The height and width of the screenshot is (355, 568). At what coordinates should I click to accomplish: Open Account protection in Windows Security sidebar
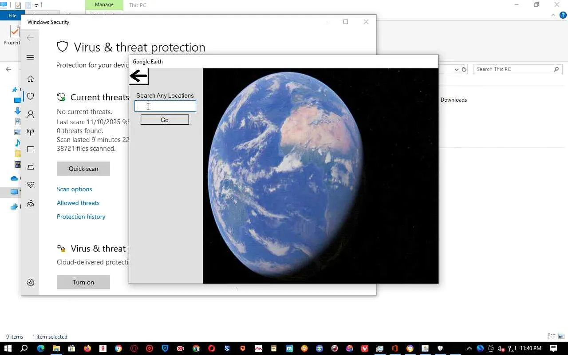[x=31, y=114]
